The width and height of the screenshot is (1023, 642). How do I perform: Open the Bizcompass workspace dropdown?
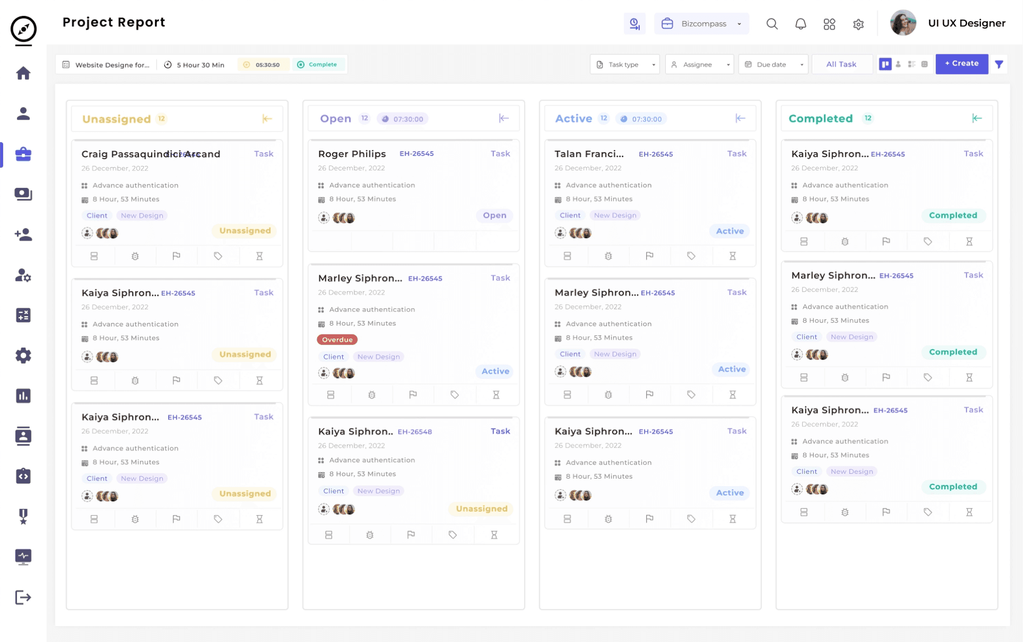click(x=701, y=24)
